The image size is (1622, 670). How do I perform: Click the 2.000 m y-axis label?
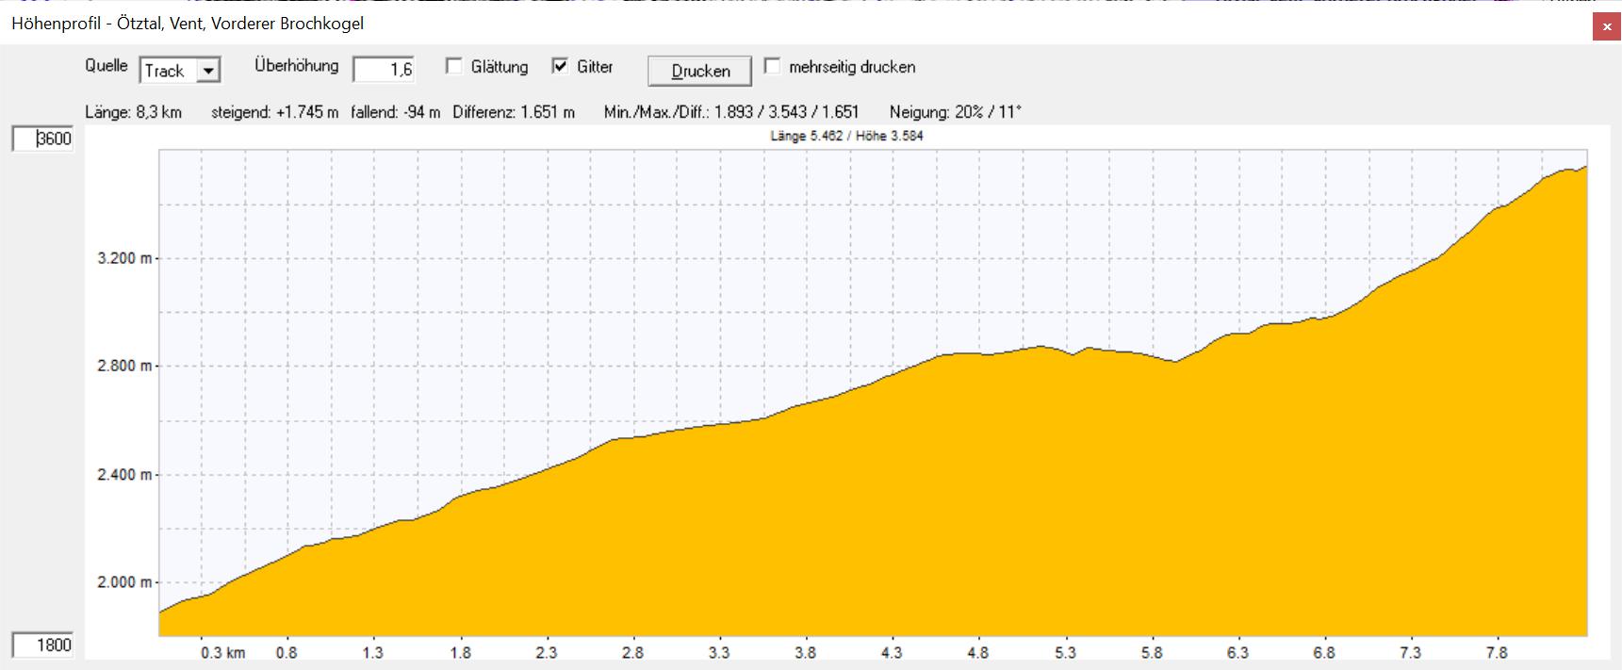coord(124,582)
